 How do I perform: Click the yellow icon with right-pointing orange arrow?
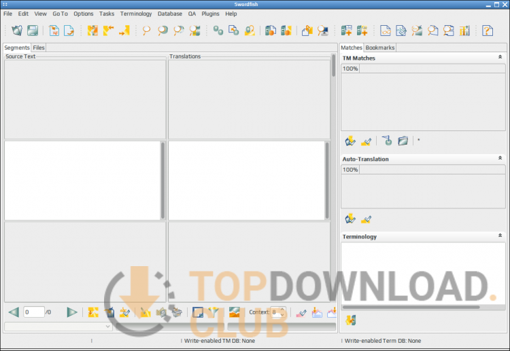[x=124, y=31]
